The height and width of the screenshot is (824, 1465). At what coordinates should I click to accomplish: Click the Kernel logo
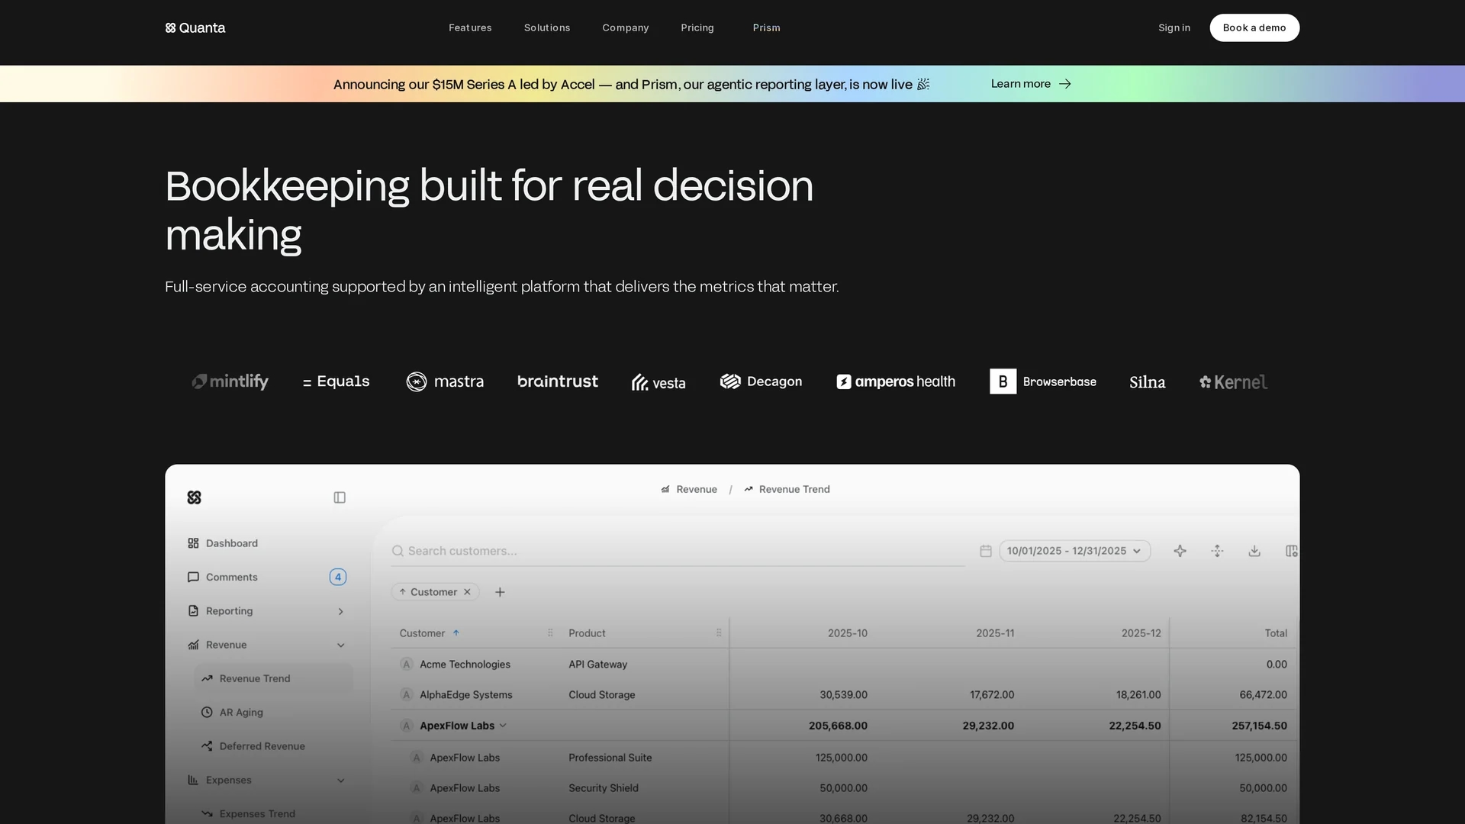1233,382
